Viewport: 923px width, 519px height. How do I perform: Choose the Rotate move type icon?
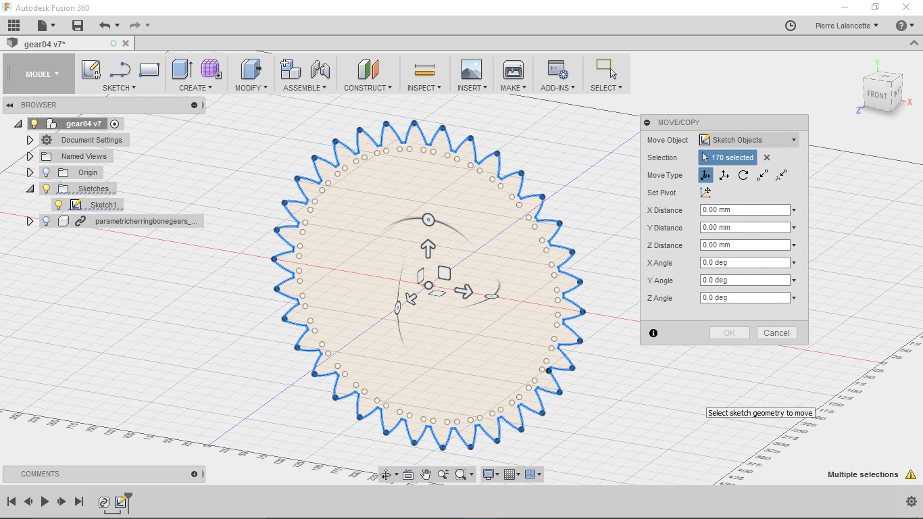[743, 175]
